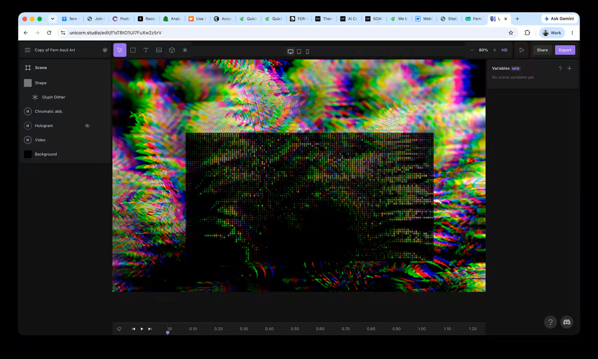The image size is (598, 359).
Task: Select the 3D cube tool
Action: pyautogui.click(x=172, y=50)
